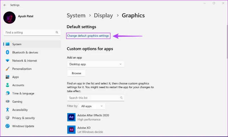The width and height of the screenshot is (228, 137).
Task: Go to System in the breadcrumb
Action: (x=76, y=16)
